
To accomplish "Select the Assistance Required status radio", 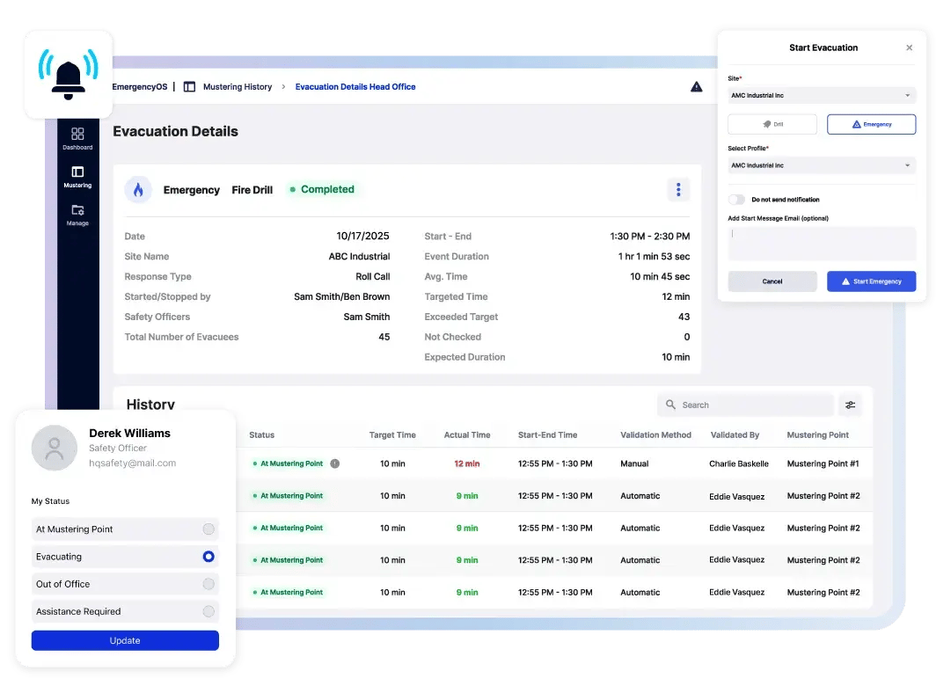I will coord(208,611).
